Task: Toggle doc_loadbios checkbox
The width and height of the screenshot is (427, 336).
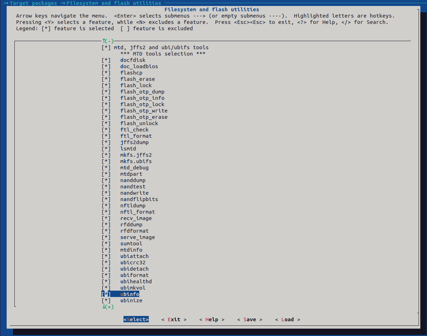Action: pyautogui.click(x=106, y=66)
